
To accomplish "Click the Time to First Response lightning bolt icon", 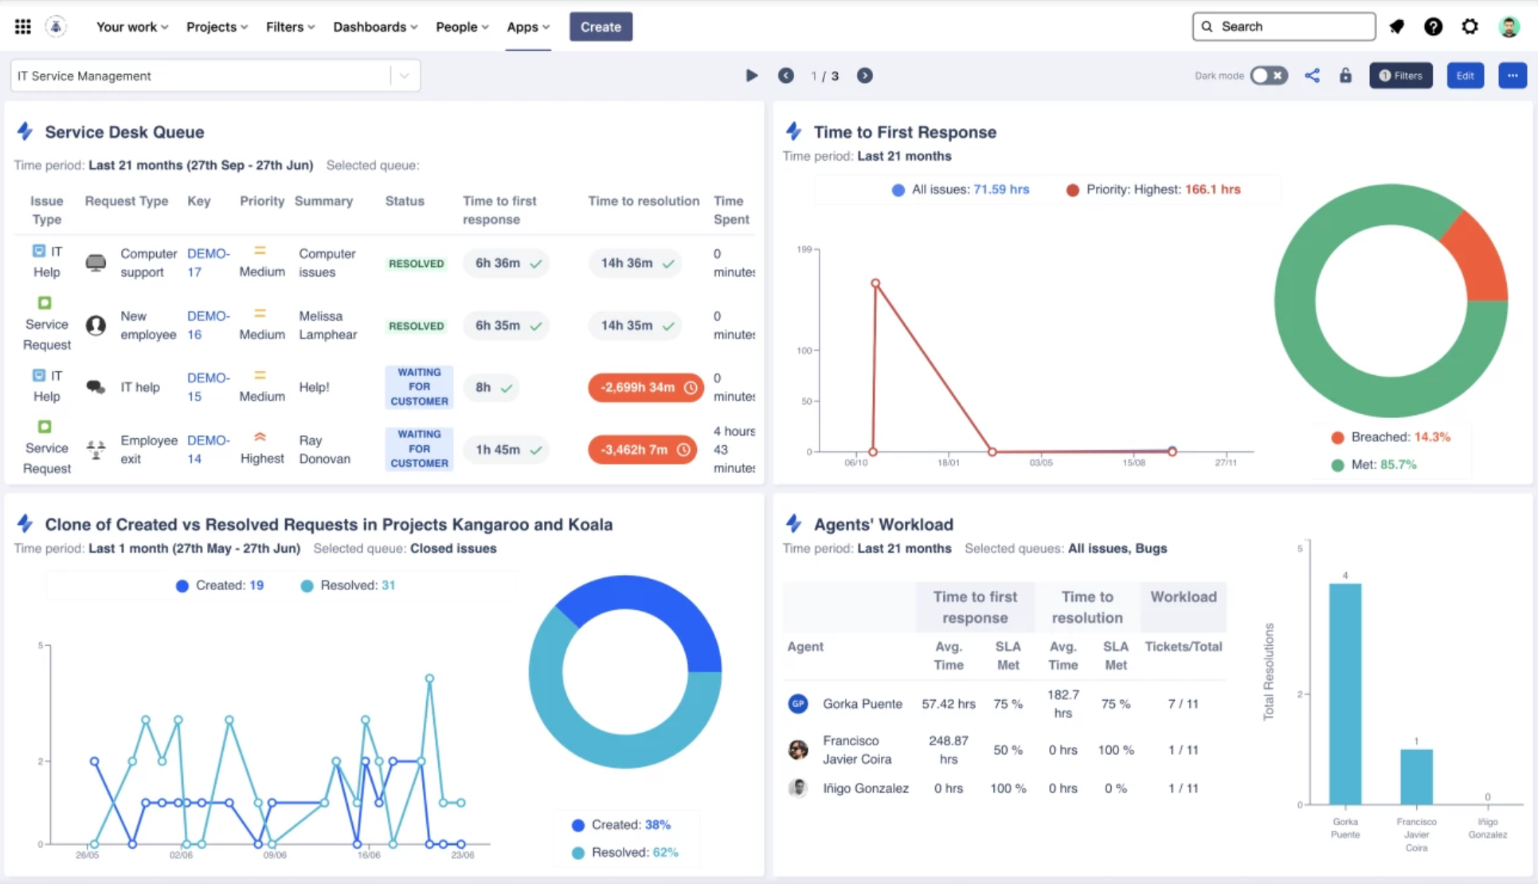I will (794, 131).
